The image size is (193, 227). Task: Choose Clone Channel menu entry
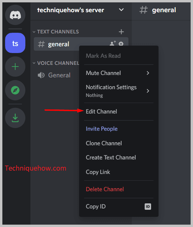click(x=119, y=143)
